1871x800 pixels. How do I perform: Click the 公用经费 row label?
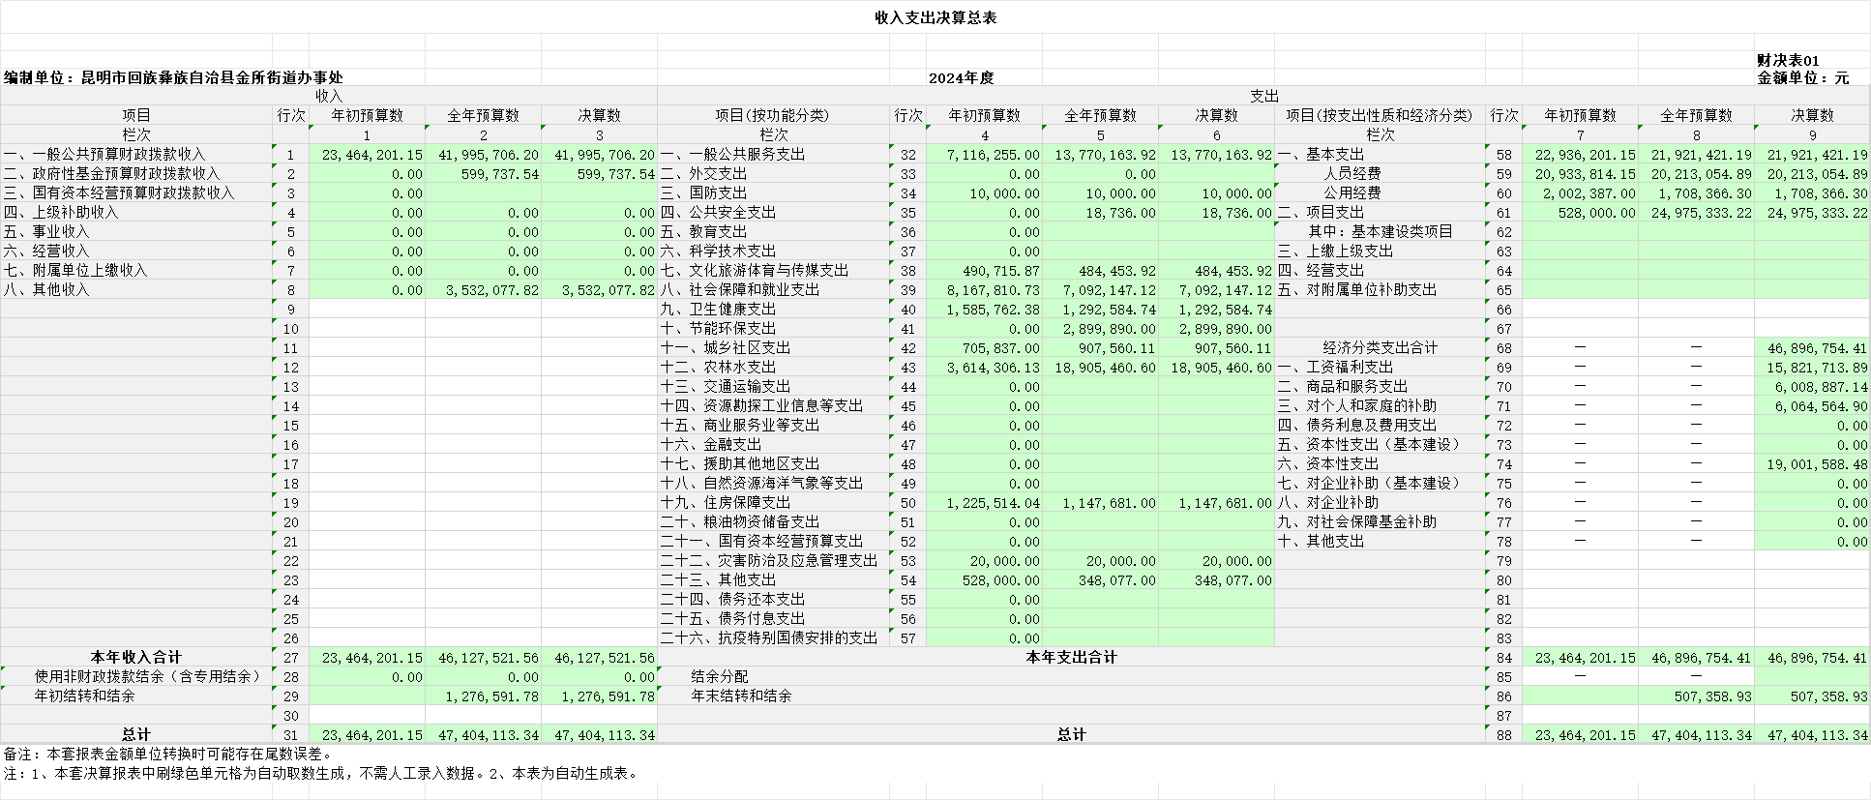pyautogui.click(x=1352, y=193)
